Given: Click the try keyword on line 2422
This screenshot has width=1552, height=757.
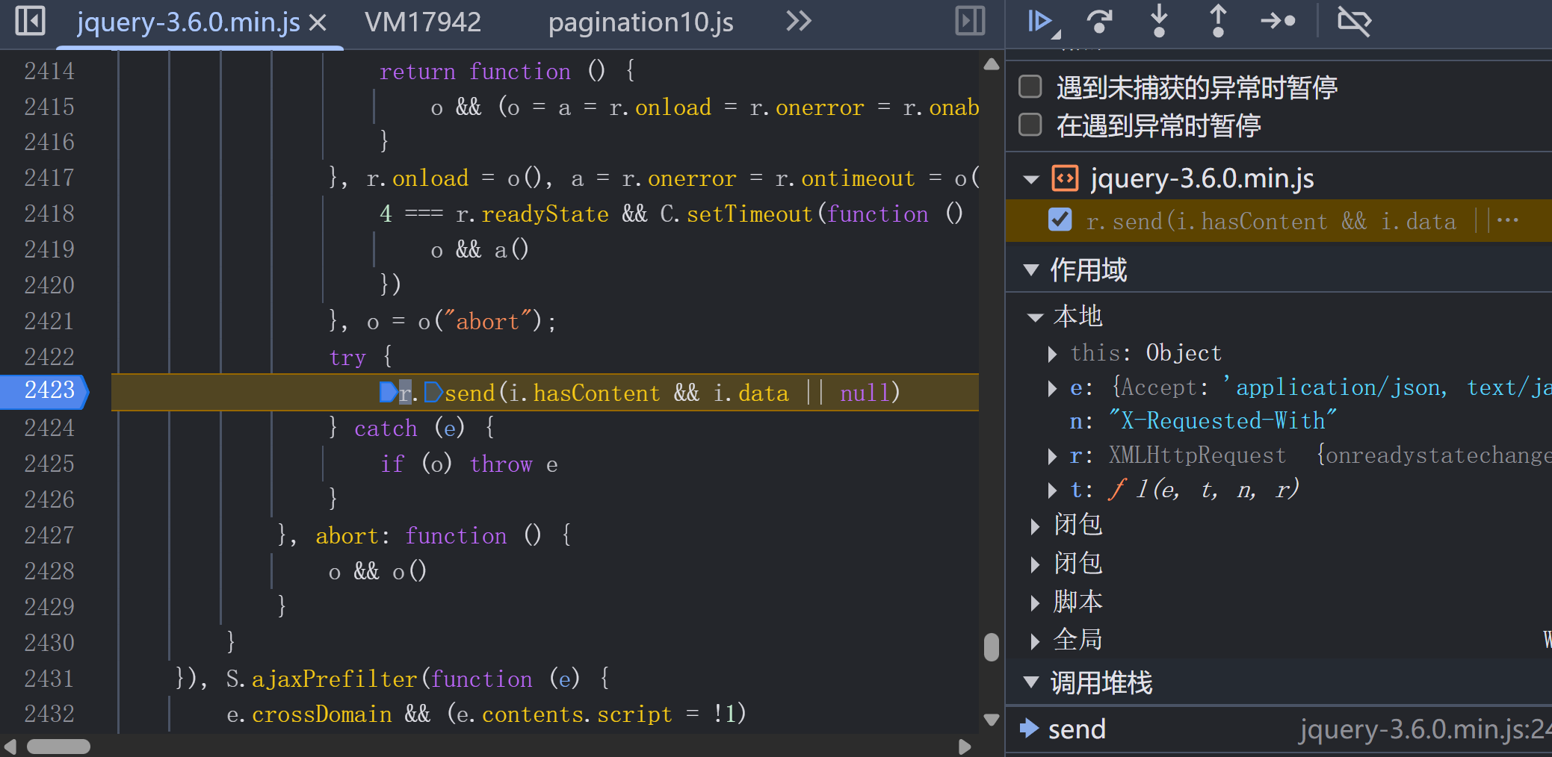Looking at the screenshot, I should click(x=347, y=358).
